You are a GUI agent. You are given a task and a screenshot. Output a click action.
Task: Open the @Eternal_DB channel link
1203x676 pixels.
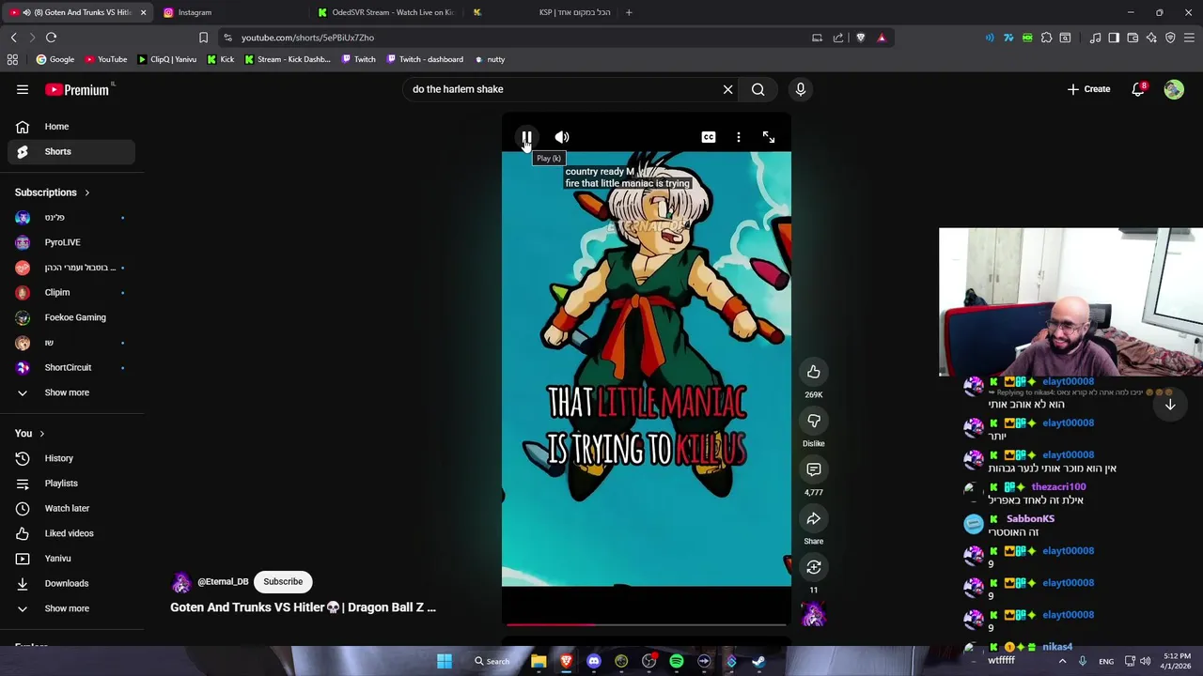[223, 581]
